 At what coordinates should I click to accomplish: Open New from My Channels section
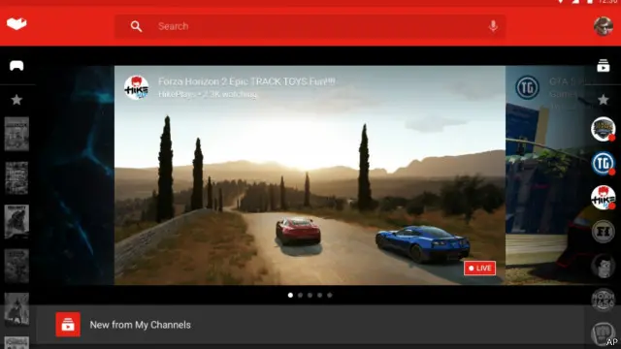(310, 325)
